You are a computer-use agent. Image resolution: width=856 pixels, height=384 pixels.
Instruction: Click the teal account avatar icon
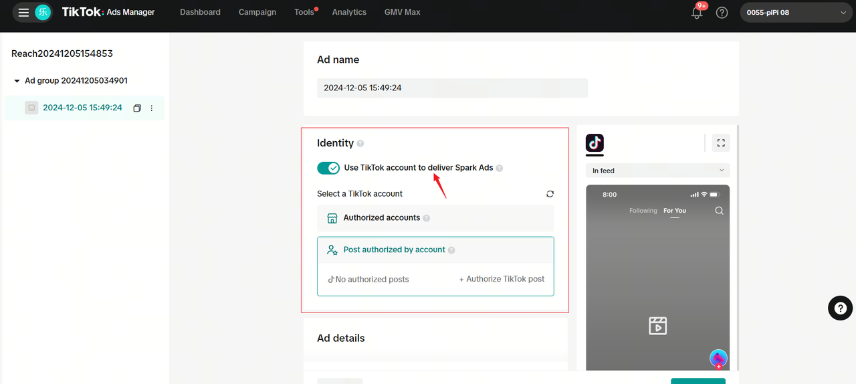(x=43, y=12)
